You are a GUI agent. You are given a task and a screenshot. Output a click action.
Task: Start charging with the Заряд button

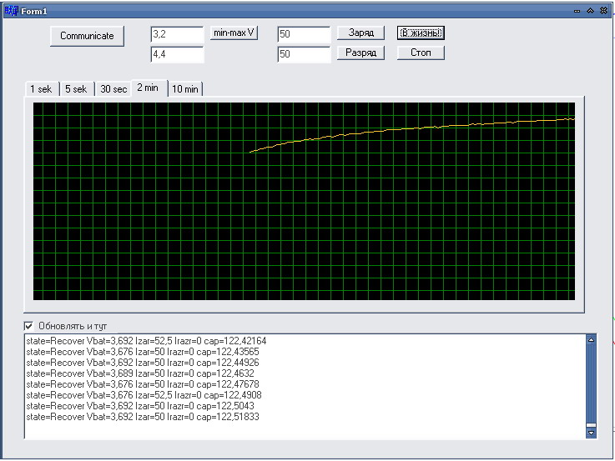coord(360,33)
